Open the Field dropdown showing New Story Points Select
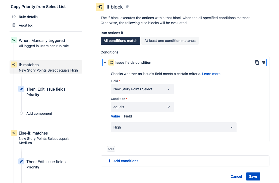The width and height of the screenshot is (279, 183). [x=142, y=89]
